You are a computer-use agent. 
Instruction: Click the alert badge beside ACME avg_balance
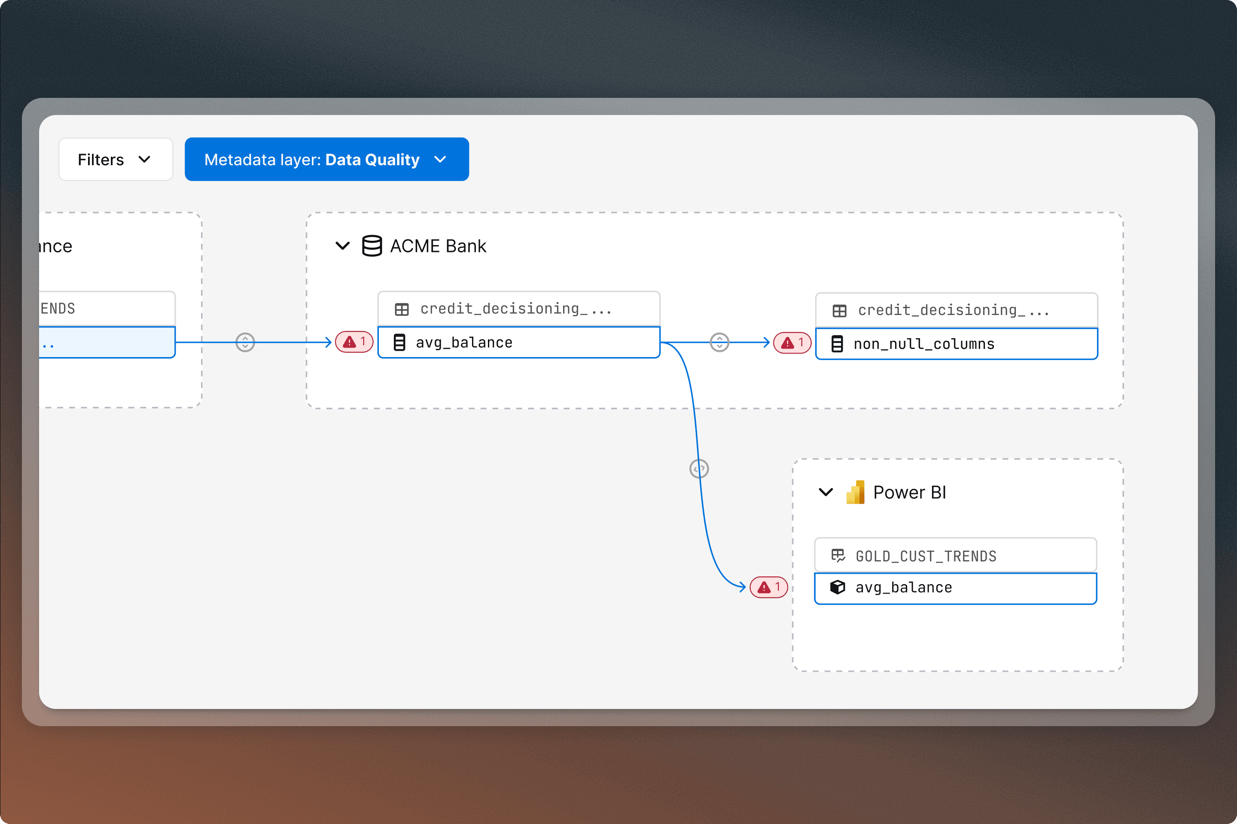[354, 342]
